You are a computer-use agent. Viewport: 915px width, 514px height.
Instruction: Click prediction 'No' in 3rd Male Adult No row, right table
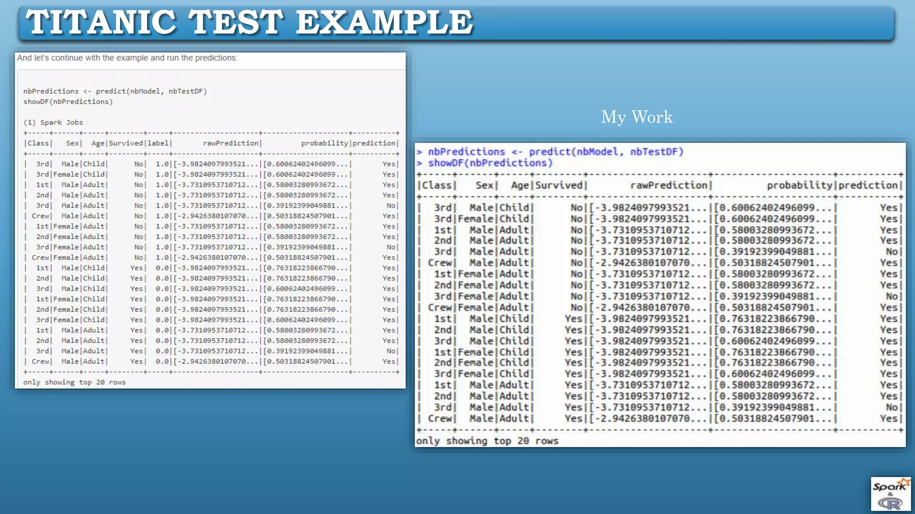tap(892, 252)
